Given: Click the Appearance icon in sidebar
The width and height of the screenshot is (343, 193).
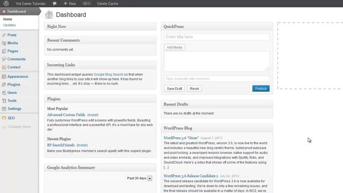Looking at the screenshot, I should point(4,77).
